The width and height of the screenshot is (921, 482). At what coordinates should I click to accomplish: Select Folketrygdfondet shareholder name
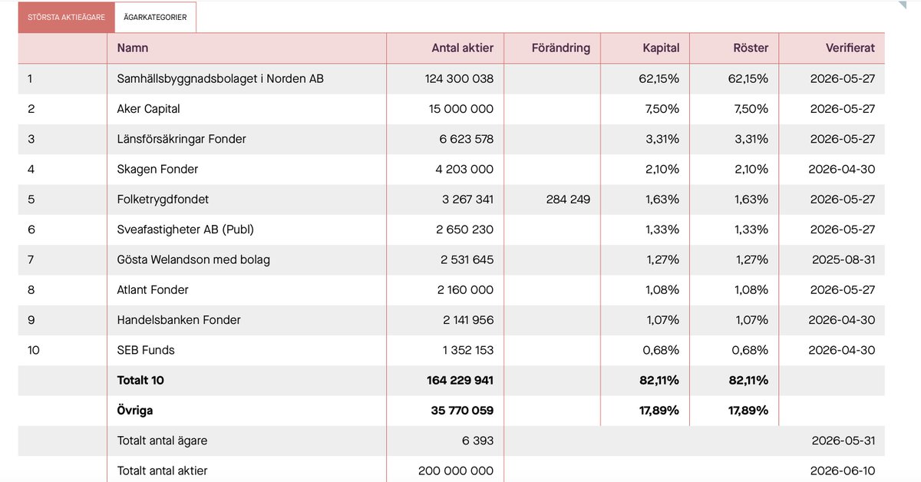163,200
